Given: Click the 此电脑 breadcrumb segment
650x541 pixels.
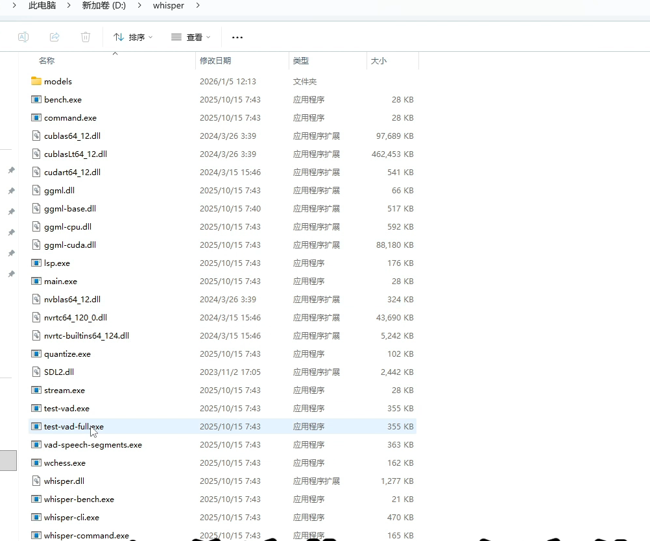Looking at the screenshot, I should [42, 5].
